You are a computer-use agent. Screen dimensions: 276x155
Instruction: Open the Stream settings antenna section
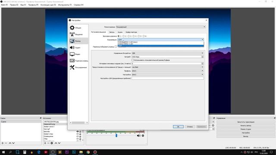pos(72,34)
